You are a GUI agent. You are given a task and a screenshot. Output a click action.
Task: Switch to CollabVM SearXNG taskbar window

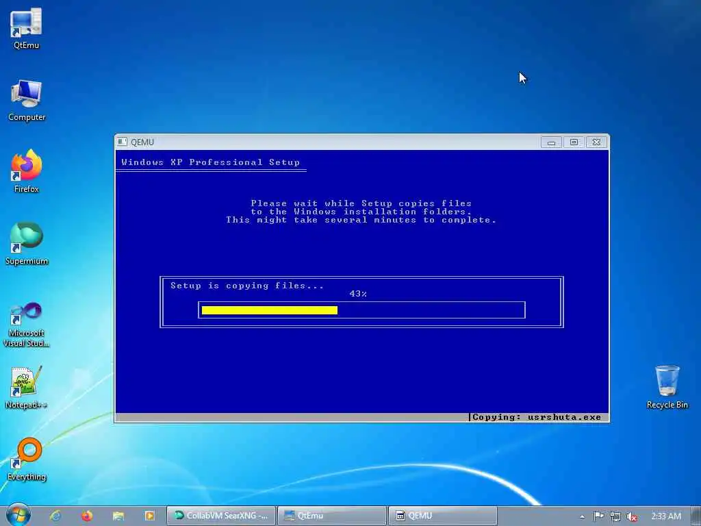pos(221,516)
